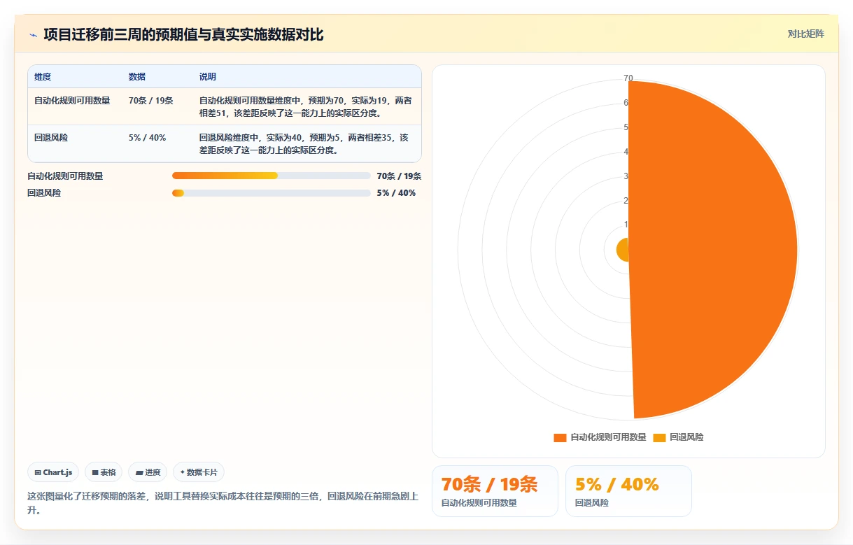Image resolution: width=853 pixels, height=545 pixels.
Task: Click the 5% / 40% table cell
Action: pos(147,138)
